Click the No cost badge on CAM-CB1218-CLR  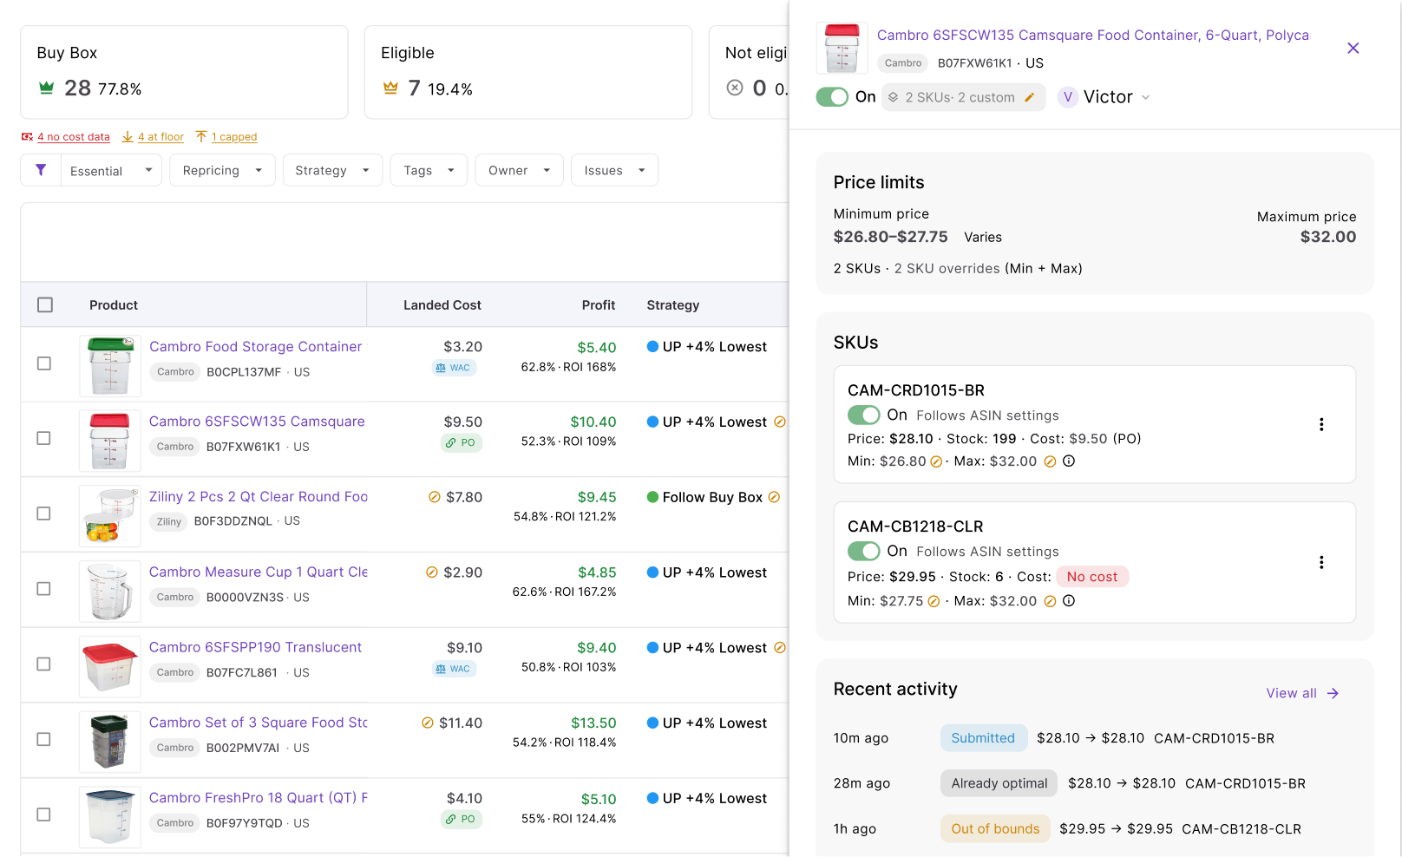point(1092,577)
